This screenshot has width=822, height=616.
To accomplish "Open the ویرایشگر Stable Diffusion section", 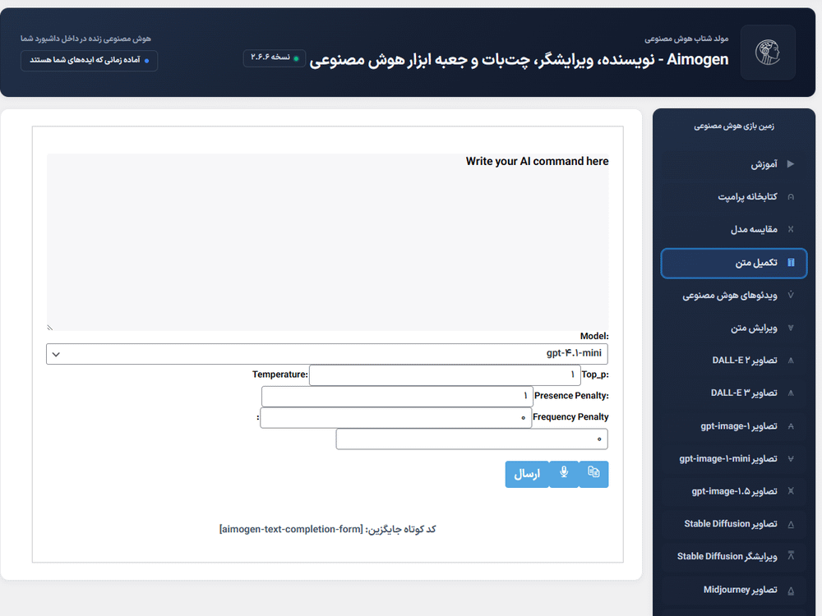I will click(733, 557).
